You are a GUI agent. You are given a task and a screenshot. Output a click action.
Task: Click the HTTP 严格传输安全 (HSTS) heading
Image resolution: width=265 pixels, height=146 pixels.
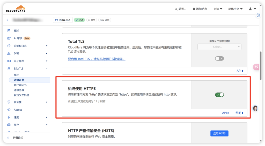pyautogui.click(x=91, y=130)
